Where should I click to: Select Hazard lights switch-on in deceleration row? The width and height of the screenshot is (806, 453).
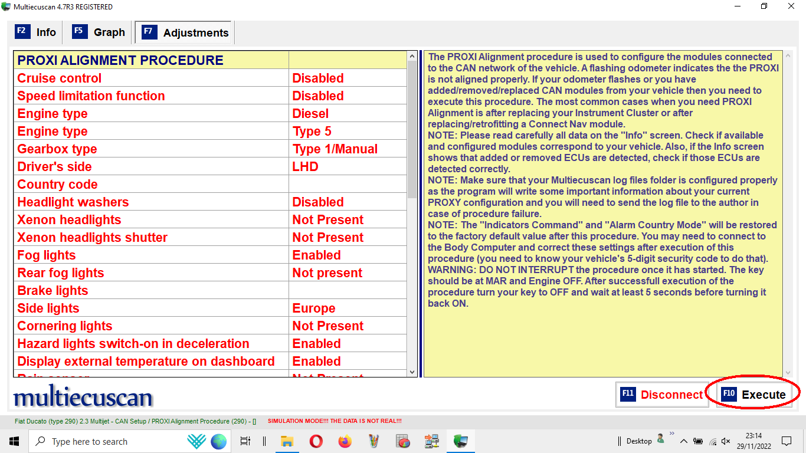210,343
